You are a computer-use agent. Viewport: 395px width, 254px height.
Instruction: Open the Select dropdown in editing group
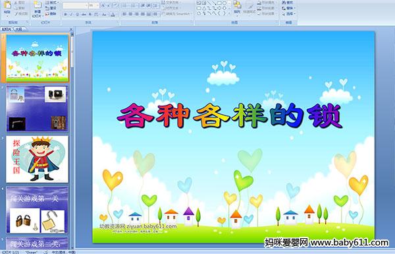[x=289, y=14]
